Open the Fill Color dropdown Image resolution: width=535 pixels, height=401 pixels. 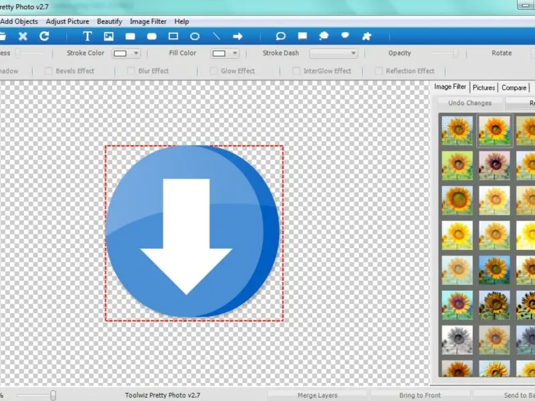[x=235, y=53]
